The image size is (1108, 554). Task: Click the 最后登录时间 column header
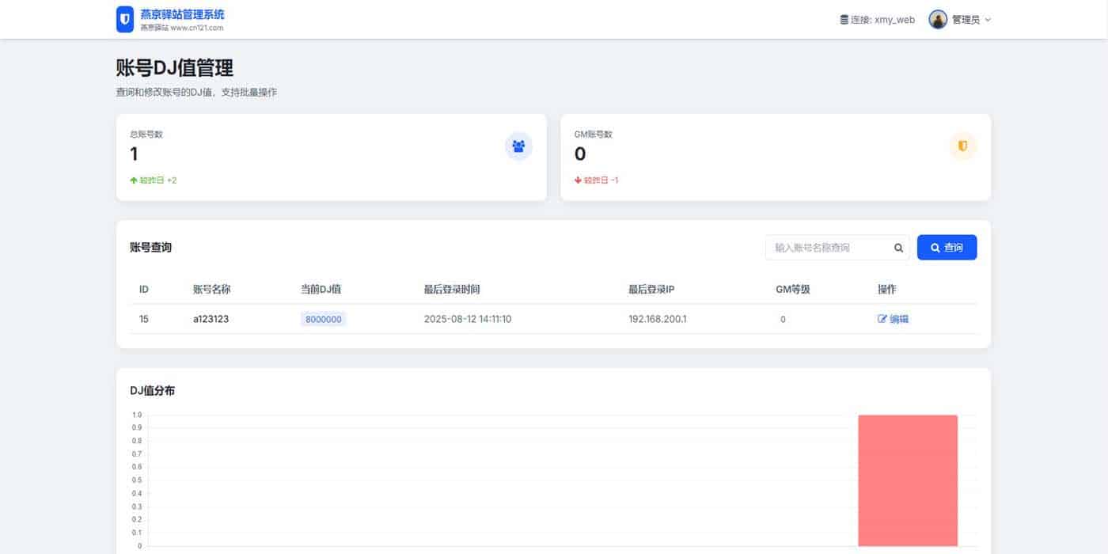(x=452, y=290)
